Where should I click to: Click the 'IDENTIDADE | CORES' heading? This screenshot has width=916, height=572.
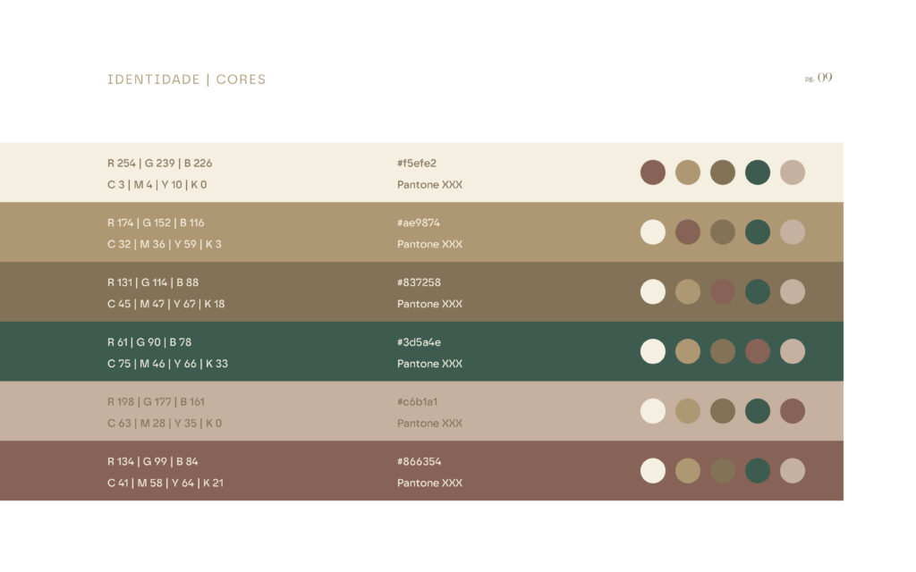click(187, 80)
